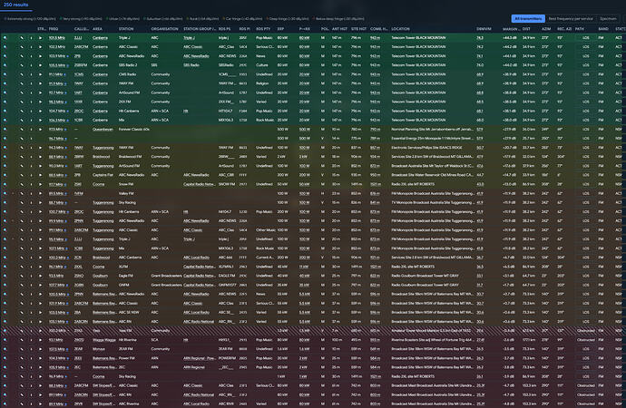Switch to All transmitters view
The image size is (626, 408).
point(528,19)
